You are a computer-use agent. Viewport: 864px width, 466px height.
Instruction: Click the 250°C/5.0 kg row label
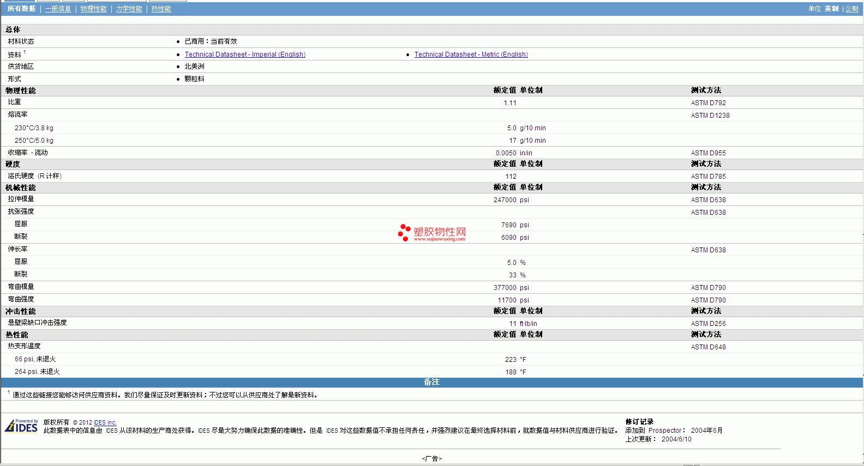click(x=34, y=141)
